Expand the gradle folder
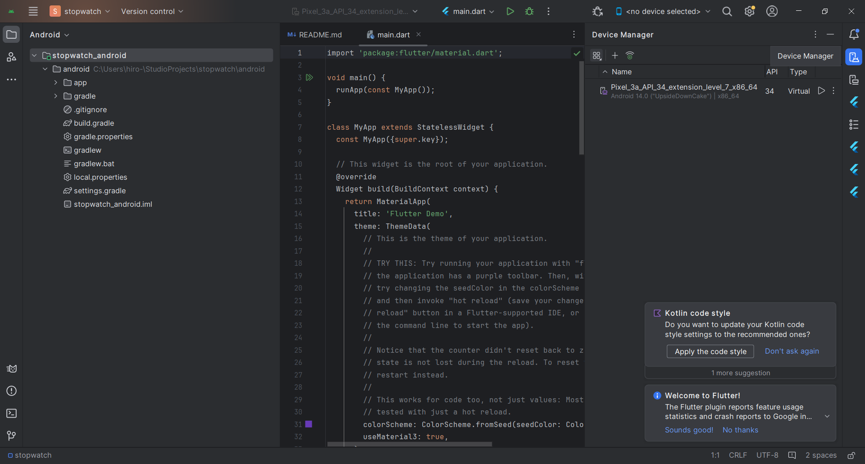Image resolution: width=865 pixels, height=464 pixels. click(55, 96)
